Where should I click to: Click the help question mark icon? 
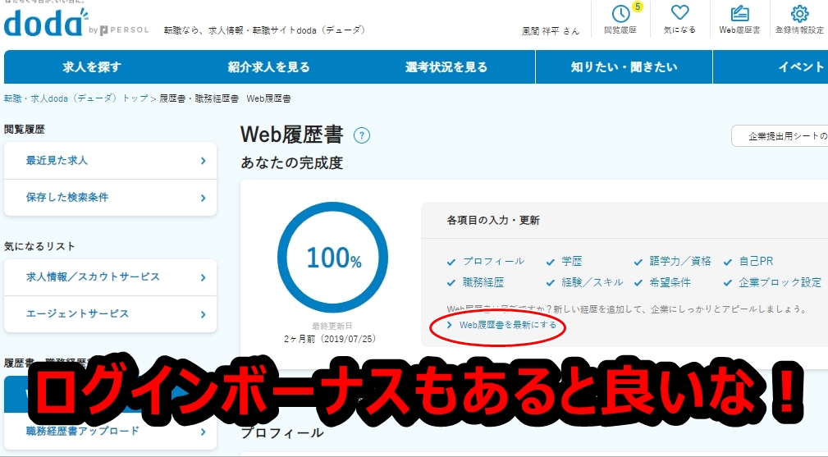(x=362, y=135)
